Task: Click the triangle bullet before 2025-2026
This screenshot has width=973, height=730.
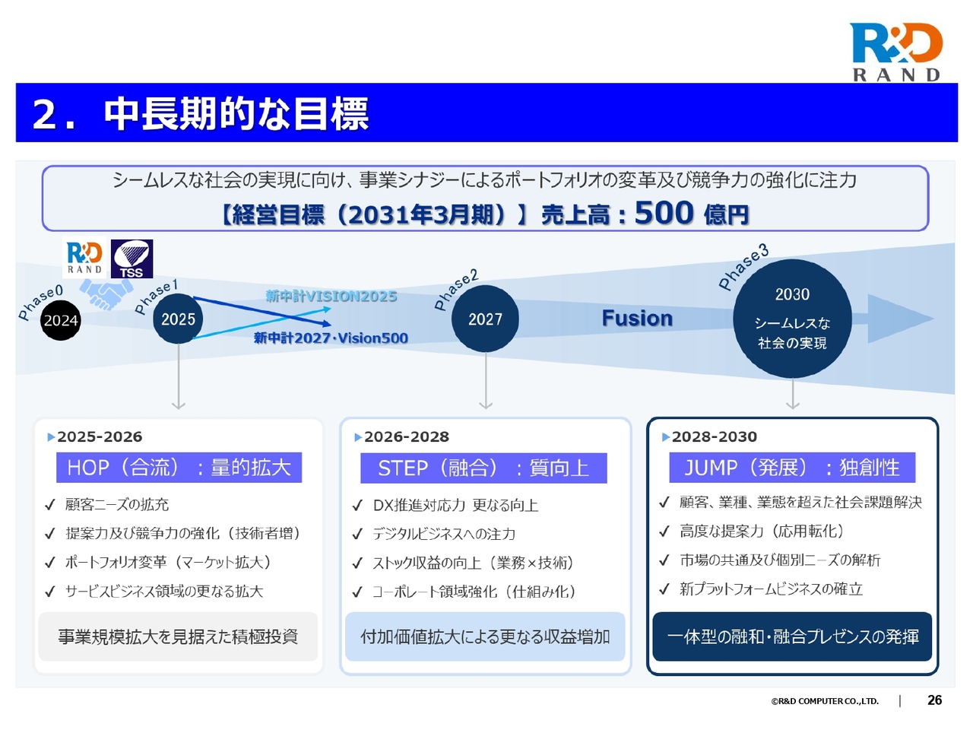Action: tap(51, 437)
